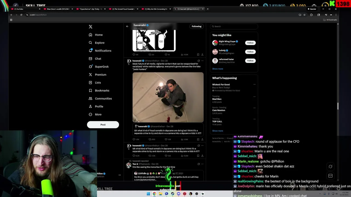
Task: Open SuperGrok from the sidebar
Action: [99, 66]
